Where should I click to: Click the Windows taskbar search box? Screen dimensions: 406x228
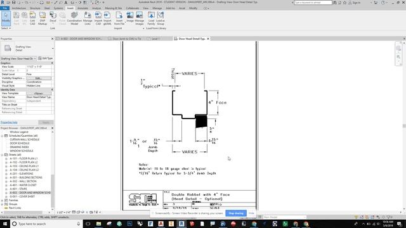(46, 224)
